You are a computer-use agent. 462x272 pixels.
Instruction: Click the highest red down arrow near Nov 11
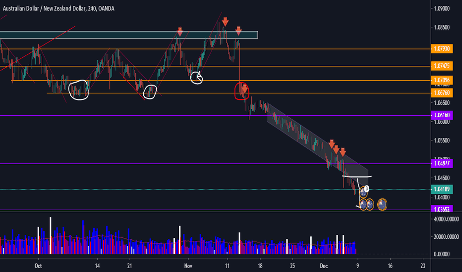click(x=225, y=22)
